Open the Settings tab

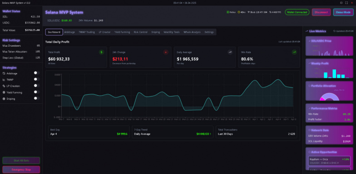coord(209,32)
